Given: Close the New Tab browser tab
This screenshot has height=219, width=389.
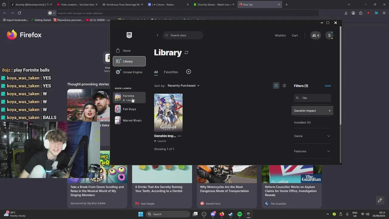Looking at the screenshot, I should coord(279,5).
